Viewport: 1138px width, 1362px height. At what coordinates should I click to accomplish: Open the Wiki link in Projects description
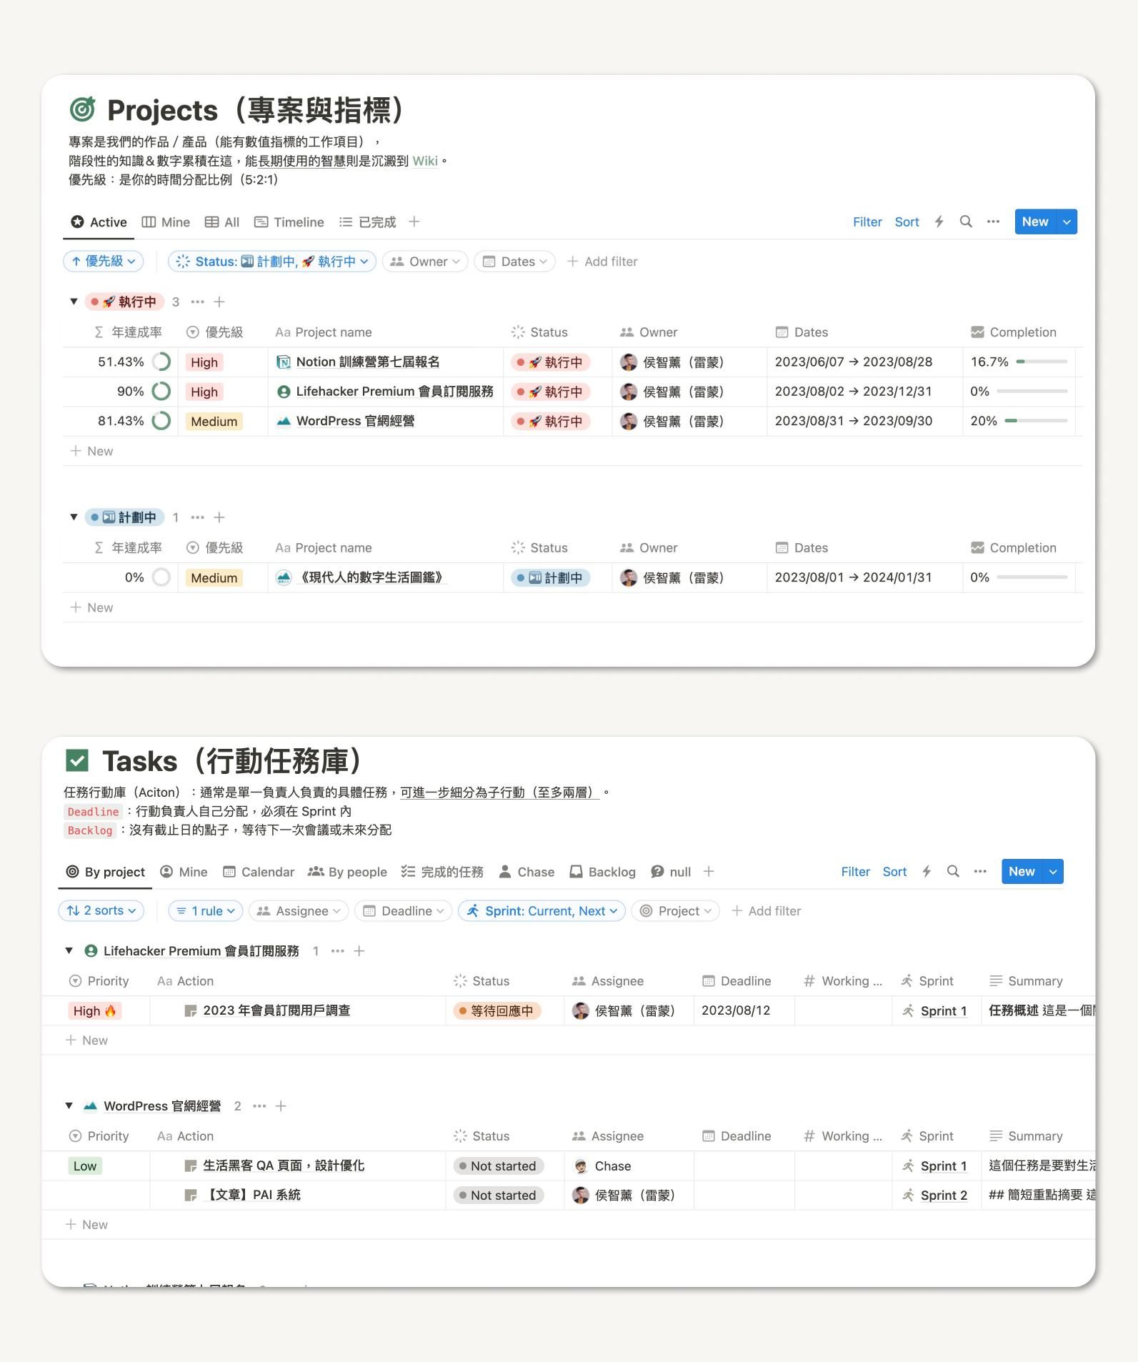425,161
